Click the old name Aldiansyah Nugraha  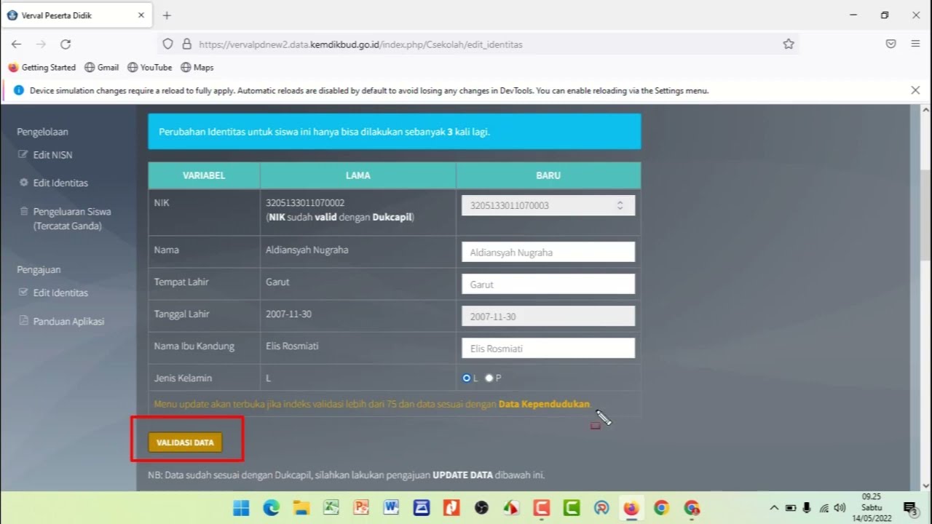[x=307, y=250]
